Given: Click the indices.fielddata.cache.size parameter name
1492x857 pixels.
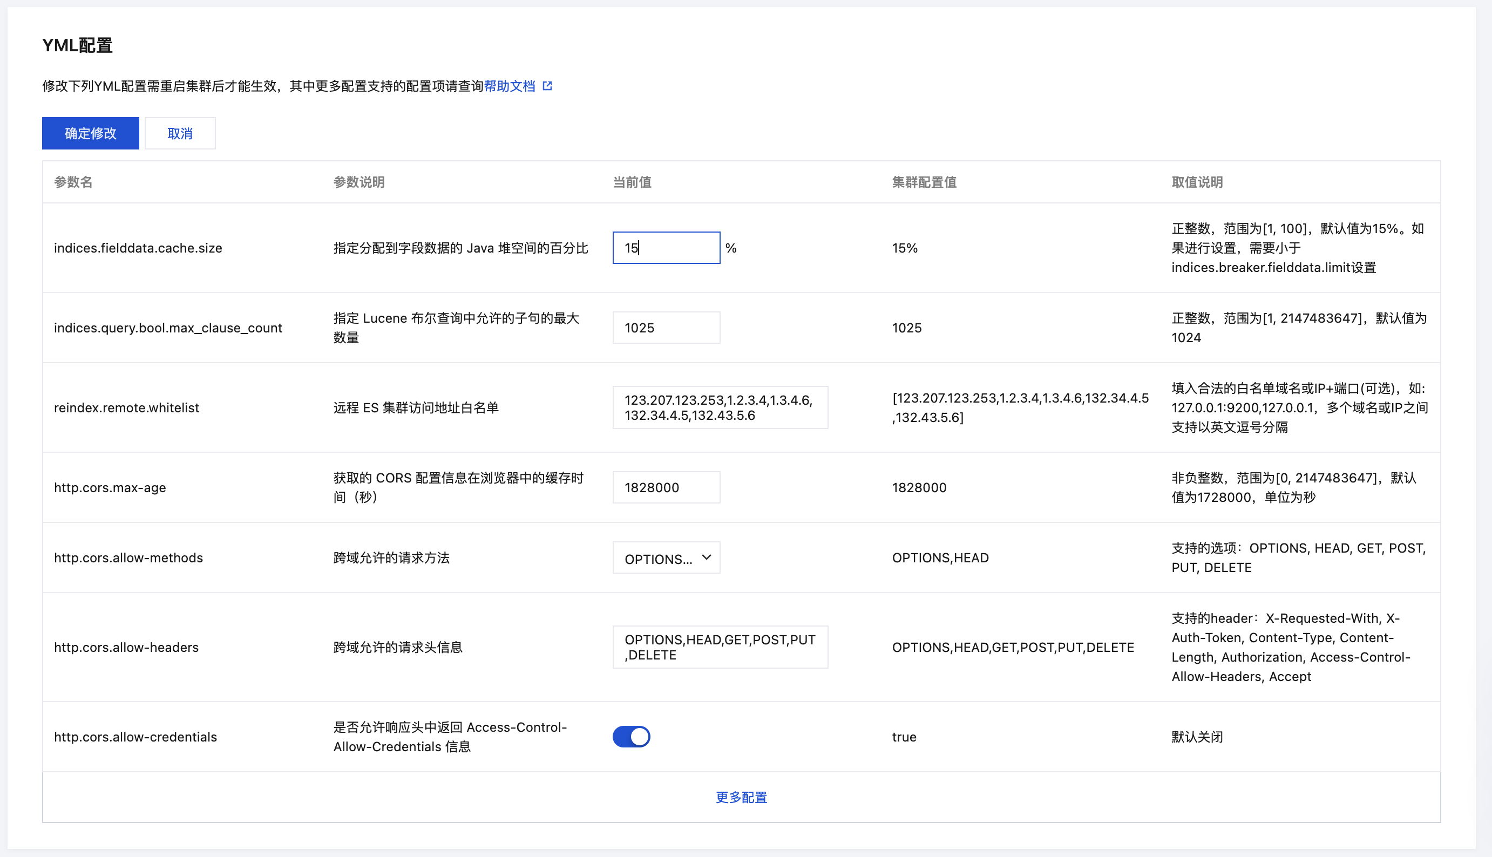Looking at the screenshot, I should (x=138, y=248).
